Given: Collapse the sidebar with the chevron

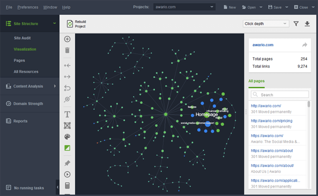Looking at the screenshot, I should 58,187.
